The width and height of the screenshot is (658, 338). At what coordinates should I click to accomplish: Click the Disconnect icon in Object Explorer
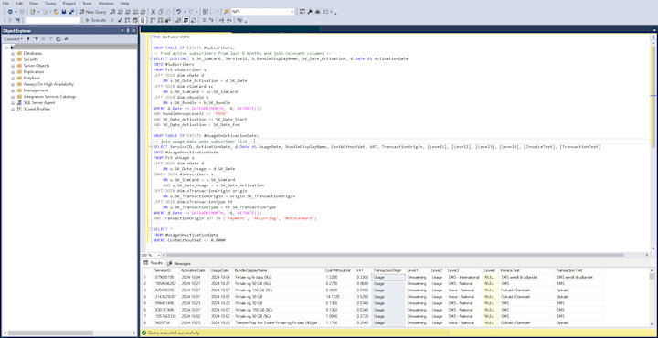[x=37, y=38]
